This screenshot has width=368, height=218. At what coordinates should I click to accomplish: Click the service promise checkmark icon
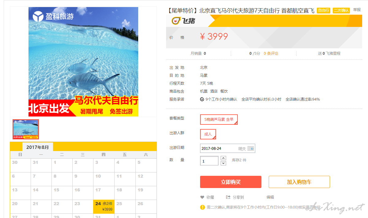[x=202, y=99]
